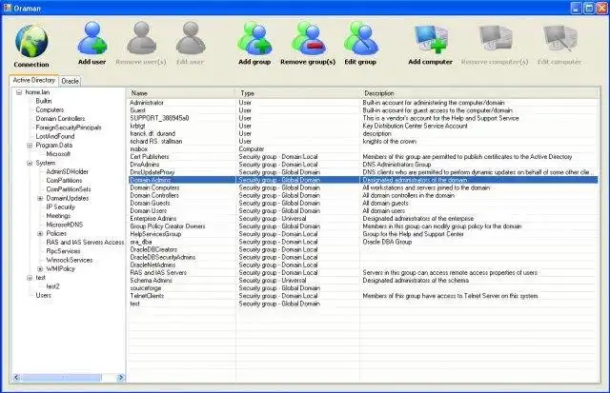
Task: Select the HelpServicesGroup row
Action: coord(363,234)
